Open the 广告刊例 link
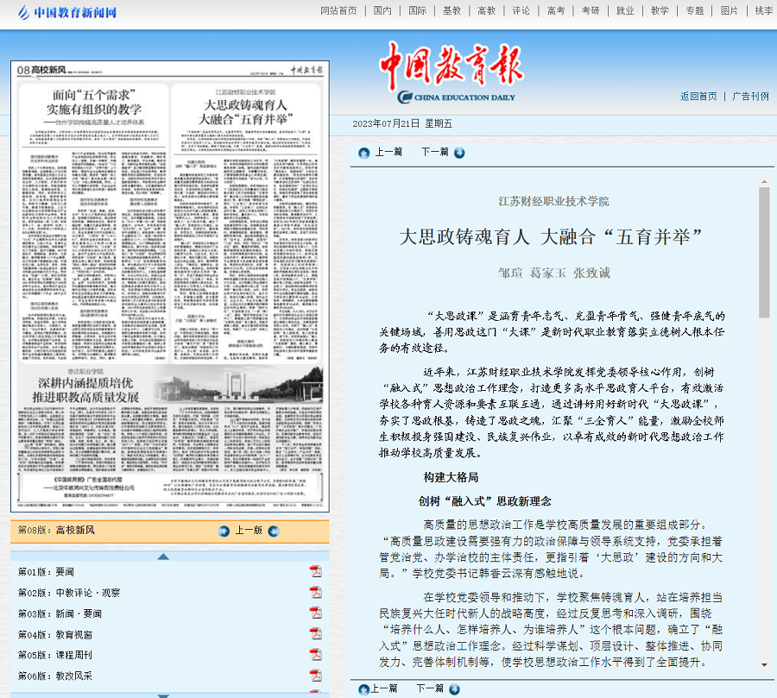Image resolution: width=777 pixels, height=698 pixels. [751, 96]
